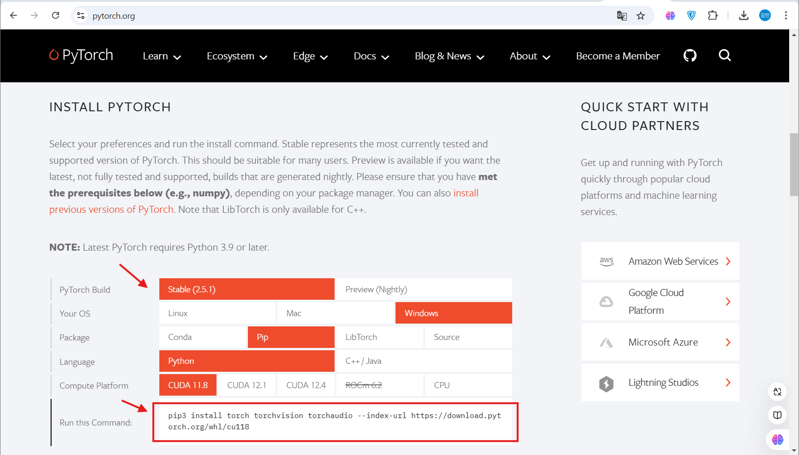Select CUDA 12.1 compute platform
This screenshot has width=799, height=455.
pos(247,385)
